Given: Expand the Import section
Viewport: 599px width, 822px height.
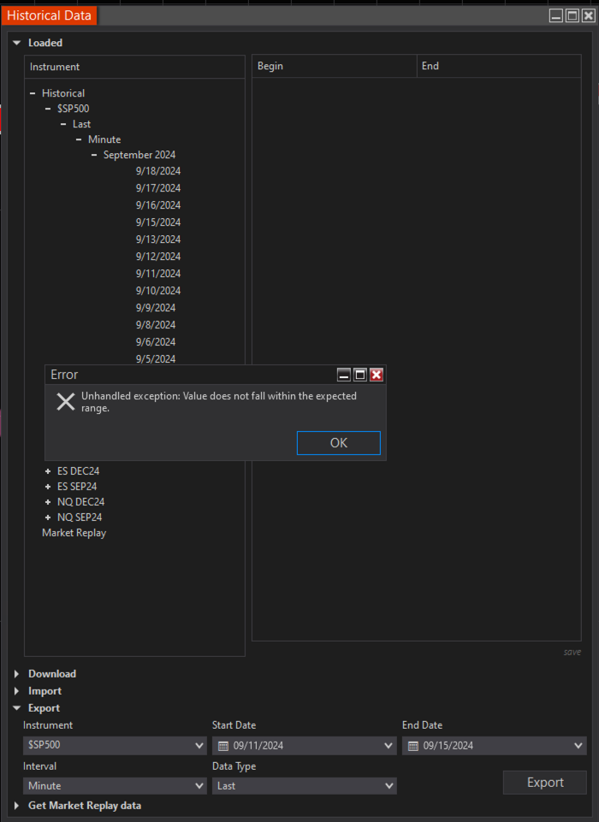Looking at the screenshot, I should coord(17,691).
